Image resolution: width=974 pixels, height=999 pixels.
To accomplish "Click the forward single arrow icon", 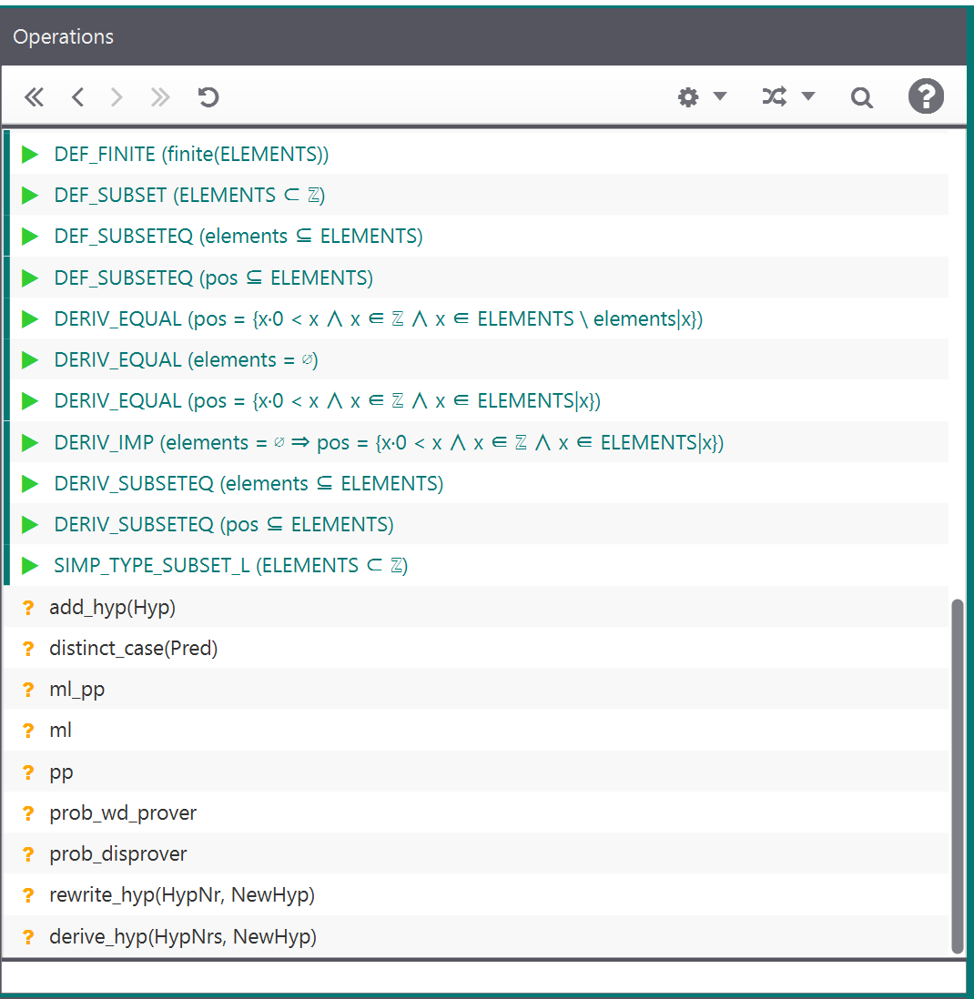I will 117,97.
